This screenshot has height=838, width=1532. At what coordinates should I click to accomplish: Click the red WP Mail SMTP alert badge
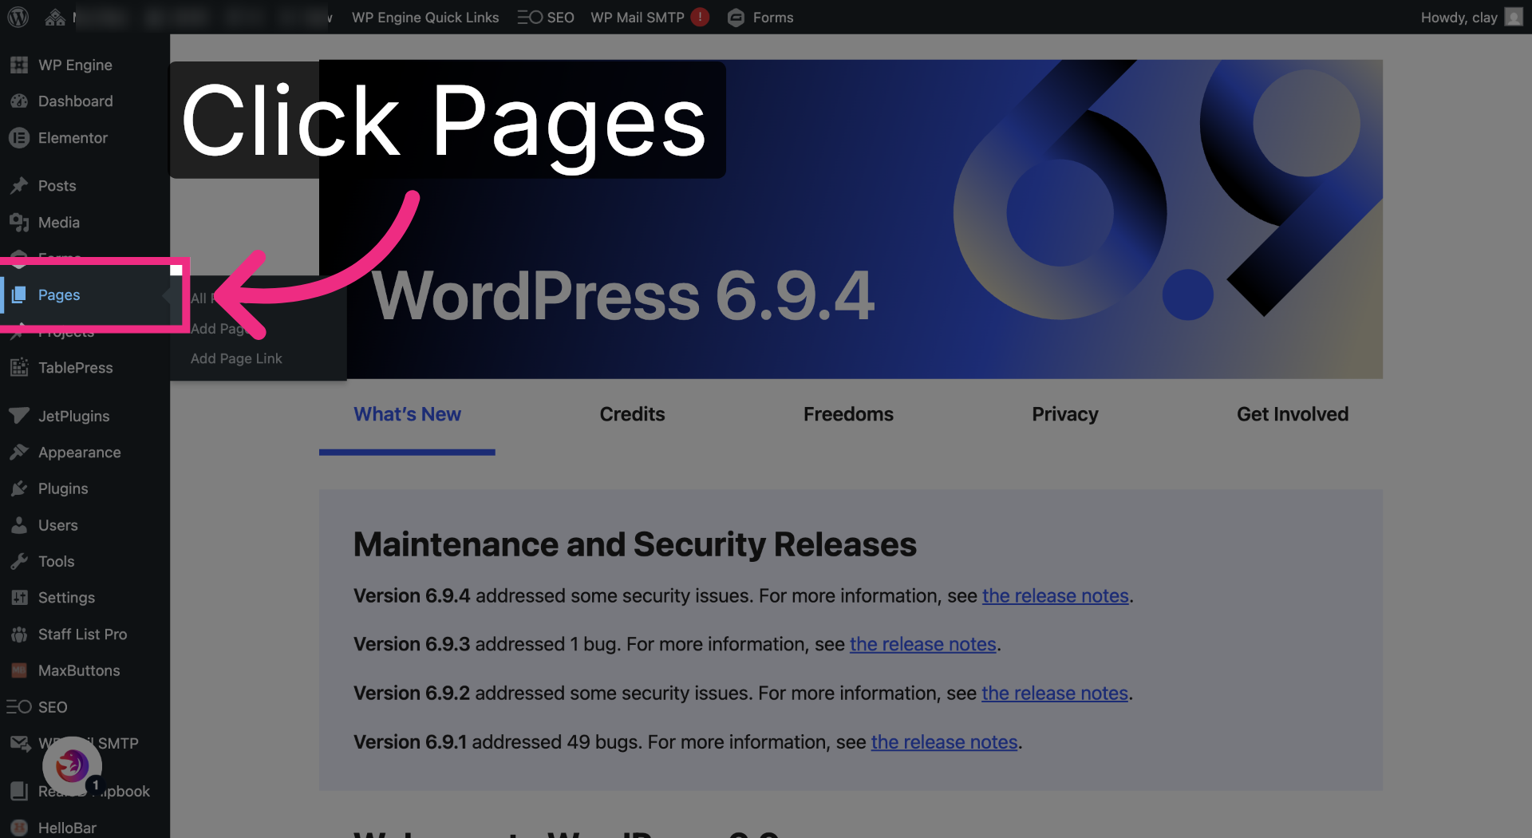coord(701,17)
